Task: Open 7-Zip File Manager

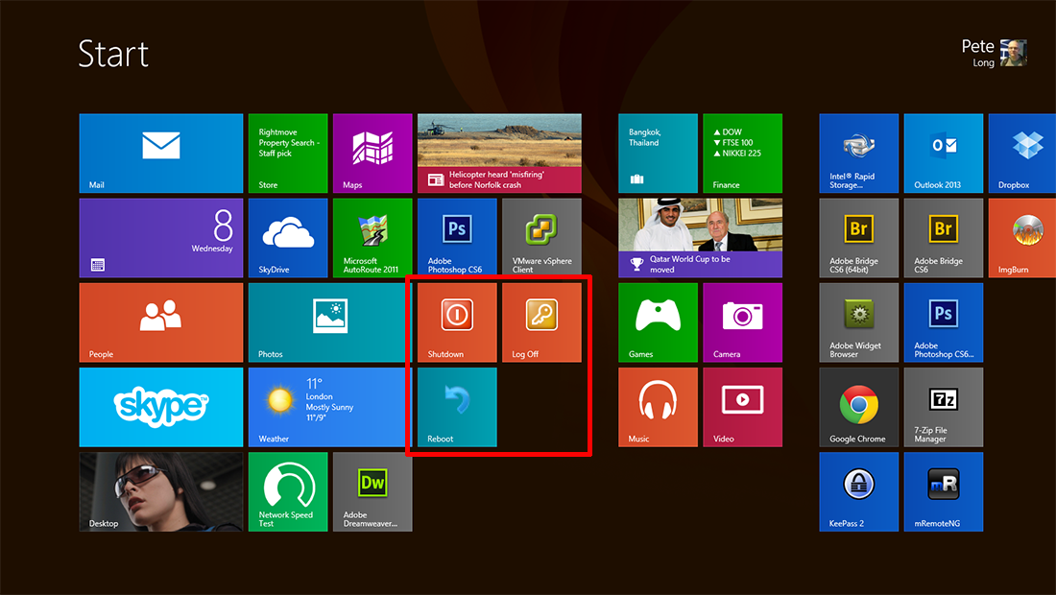Action: (x=944, y=407)
